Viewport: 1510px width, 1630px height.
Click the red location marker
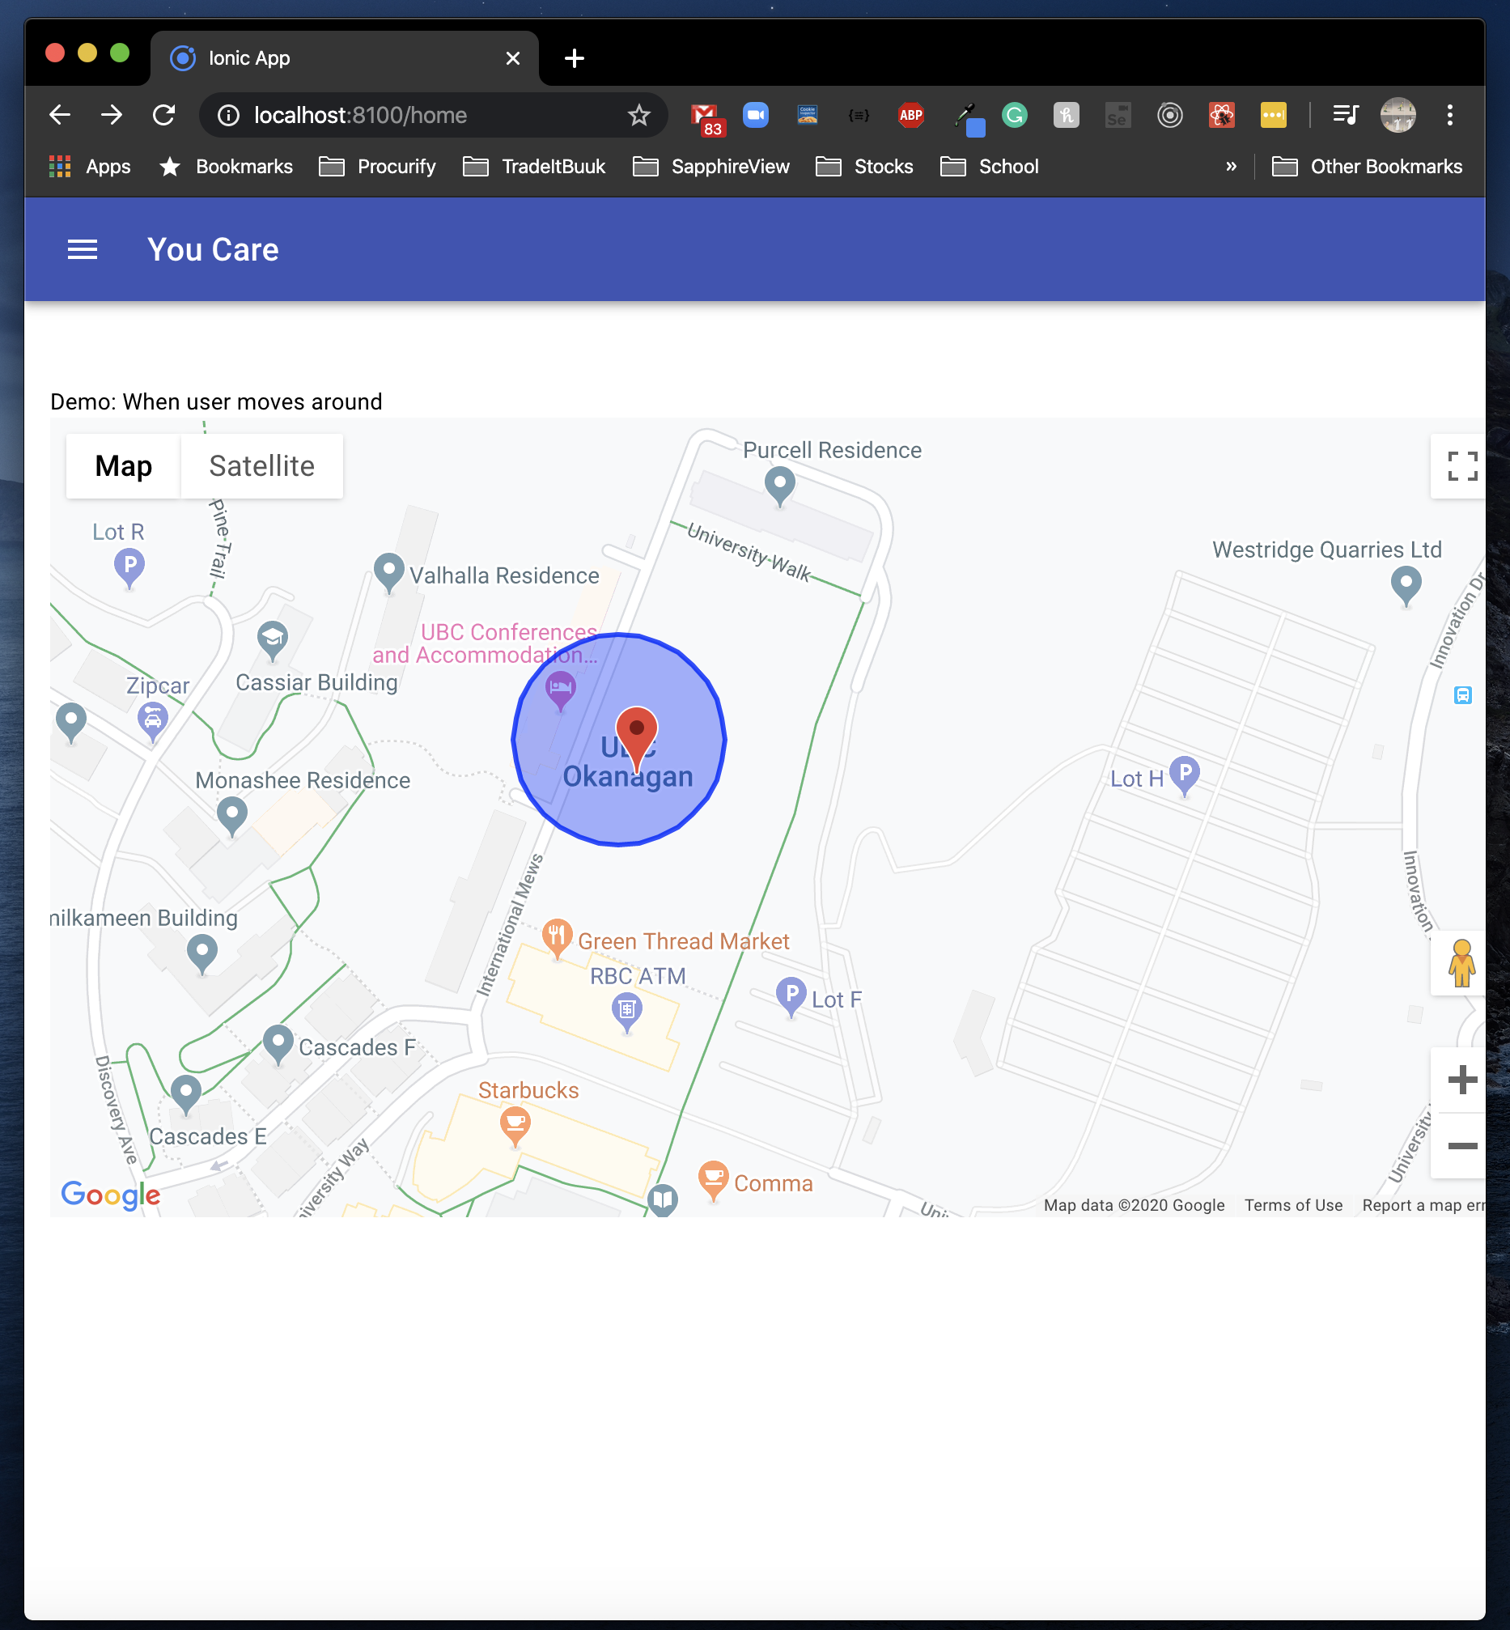[x=637, y=739]
